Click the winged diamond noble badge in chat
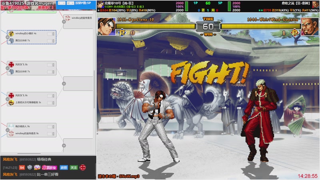This screenshot has height=180, width=320. [37, 167]
